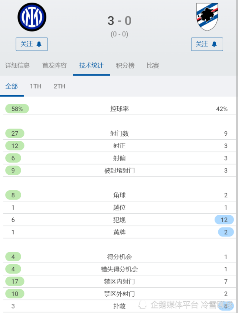The height and width of the screenshot is (313, 238).
Task: Enable following Sampdoria via 关注
Action: [207, 44]
